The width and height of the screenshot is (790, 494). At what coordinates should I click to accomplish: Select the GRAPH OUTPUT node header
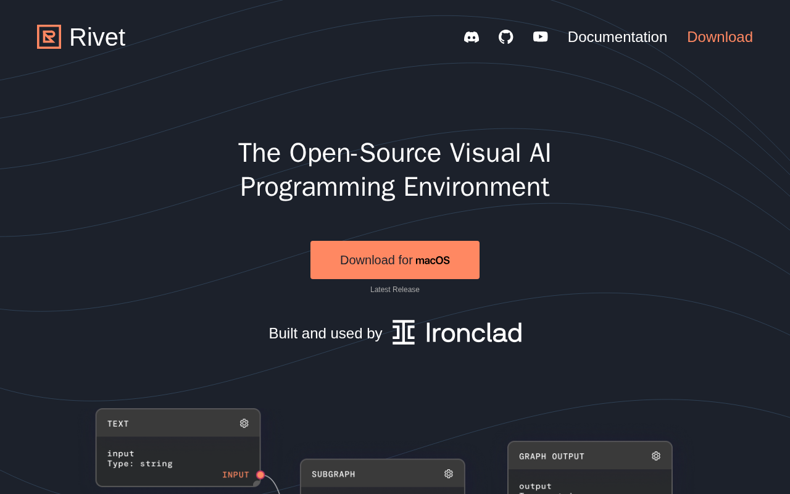point(590,456)
